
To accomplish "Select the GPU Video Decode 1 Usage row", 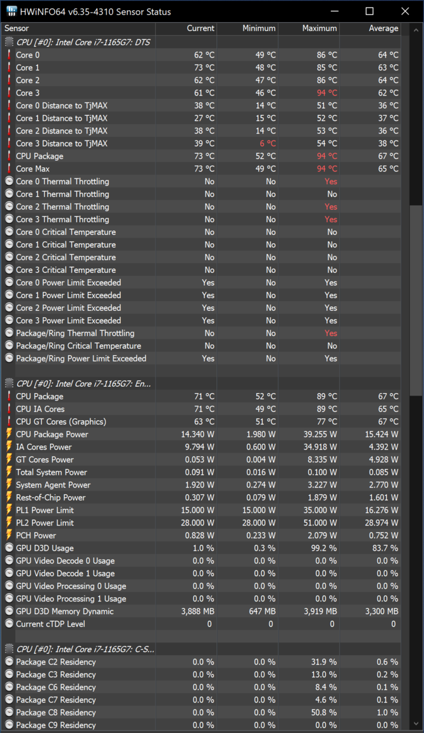I will coord(201,573).
